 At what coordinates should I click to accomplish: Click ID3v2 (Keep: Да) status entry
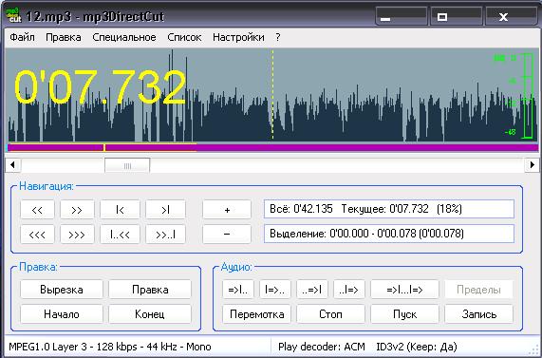(417, 347)
